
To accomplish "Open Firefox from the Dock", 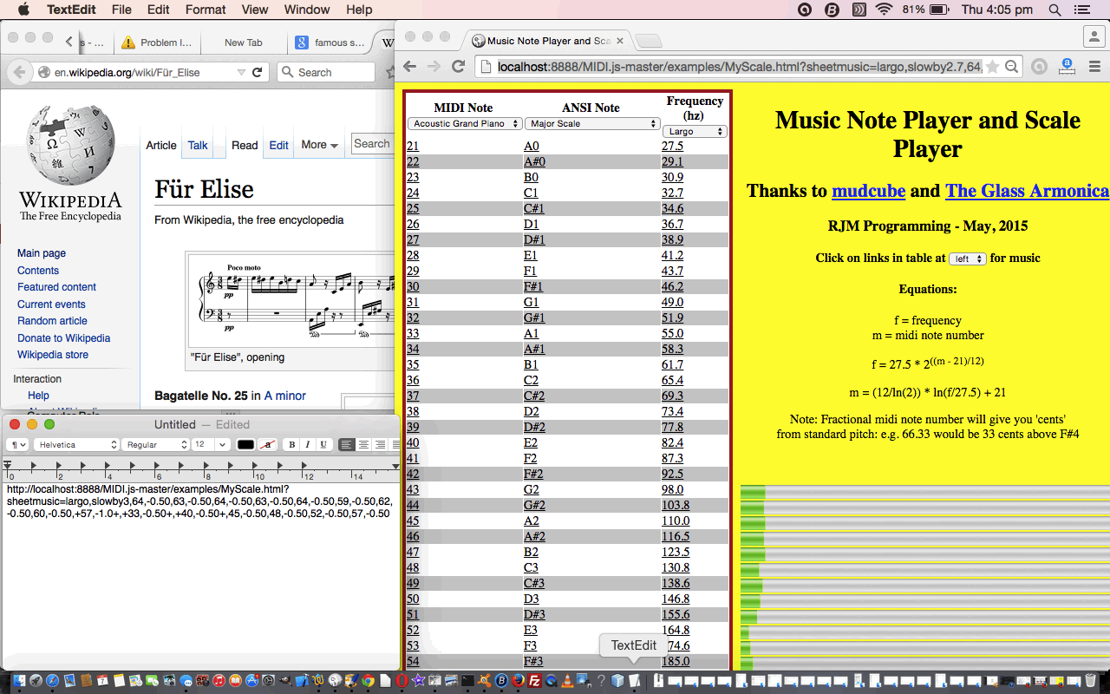I will point(516,681).
